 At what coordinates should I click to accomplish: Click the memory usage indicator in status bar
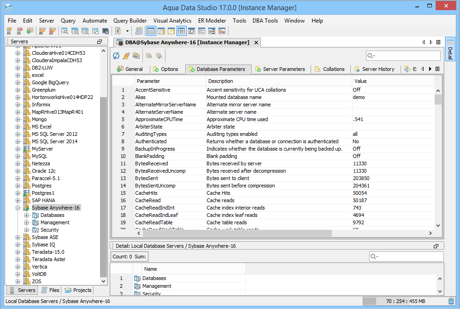[405, 301]
